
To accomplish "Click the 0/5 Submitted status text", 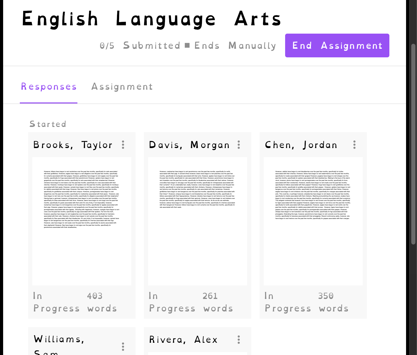I will 140,46.
